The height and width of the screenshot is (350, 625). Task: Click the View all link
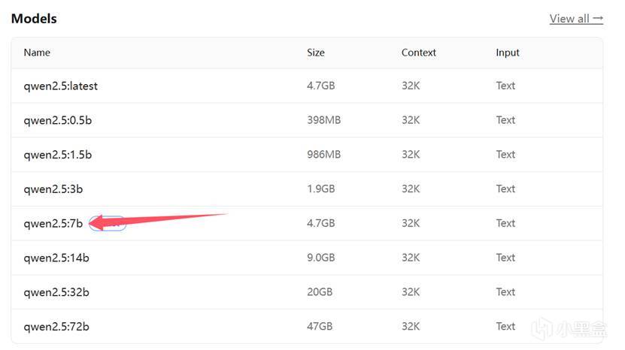(x=576, y=19)
